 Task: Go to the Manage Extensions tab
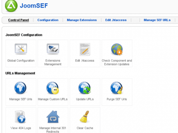(x=82, y=20)
